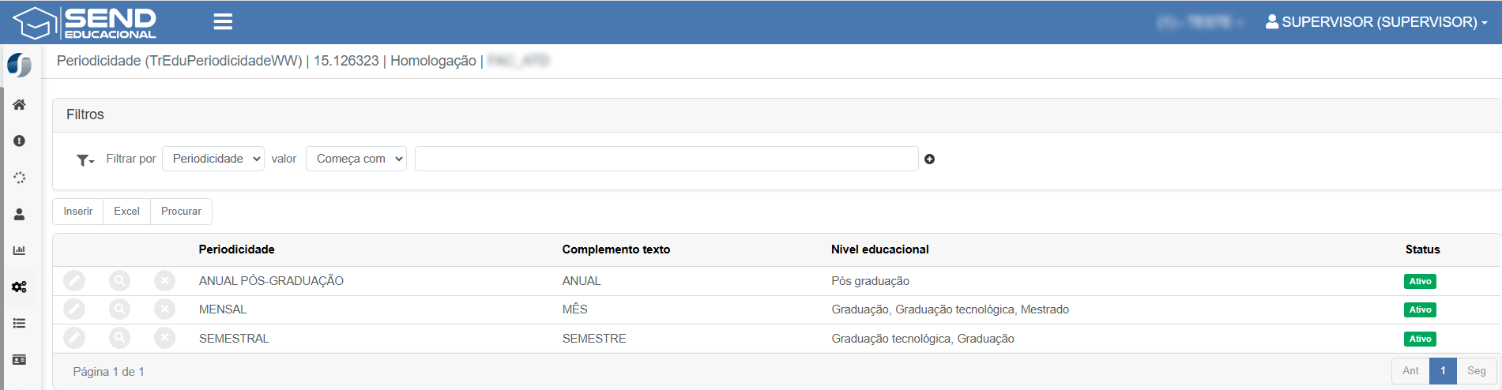Open the Periodicidade filter field dropdown

click(213, 159)
